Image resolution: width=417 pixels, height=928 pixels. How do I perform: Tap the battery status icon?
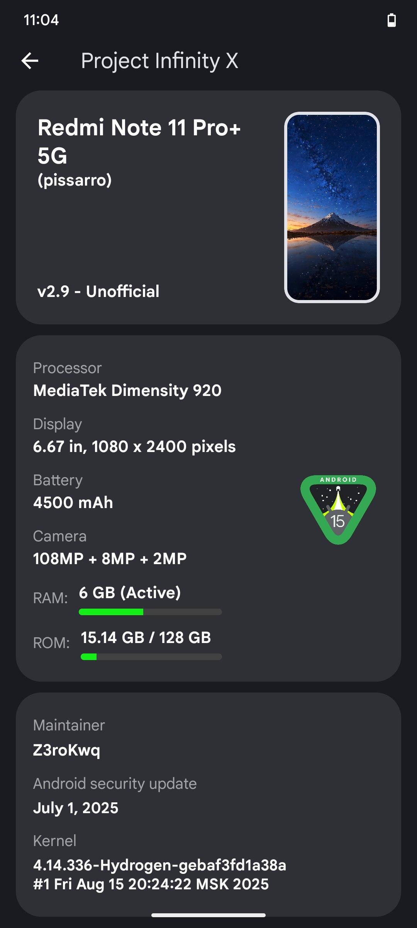click(x=392, y=20)
